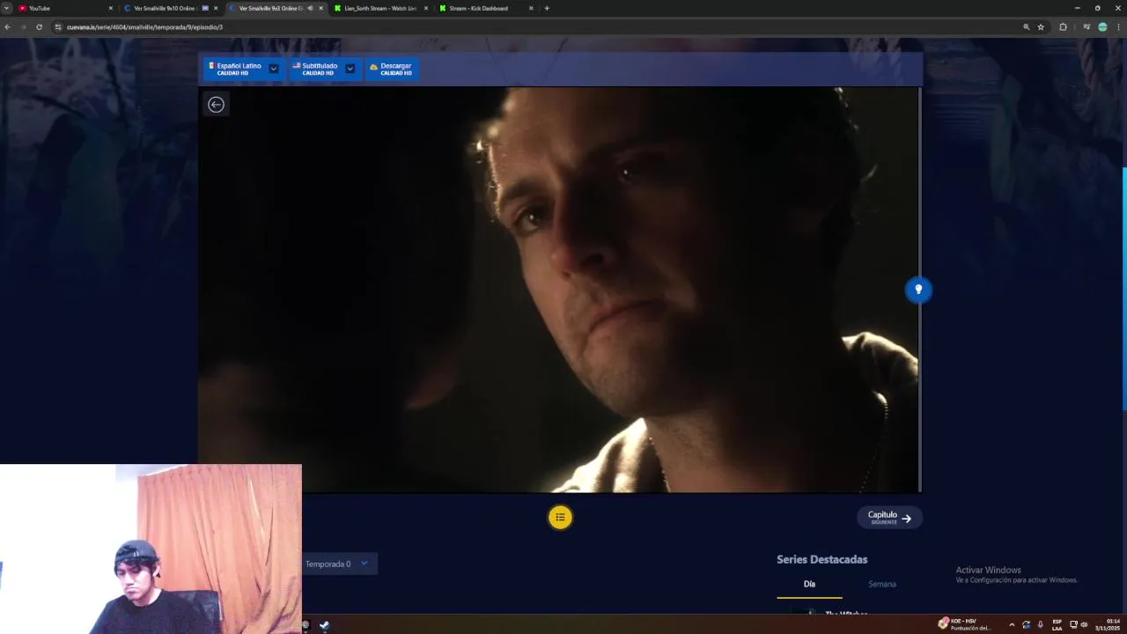
Task: Close the YouTube browser tab
Action: [111, 8]
